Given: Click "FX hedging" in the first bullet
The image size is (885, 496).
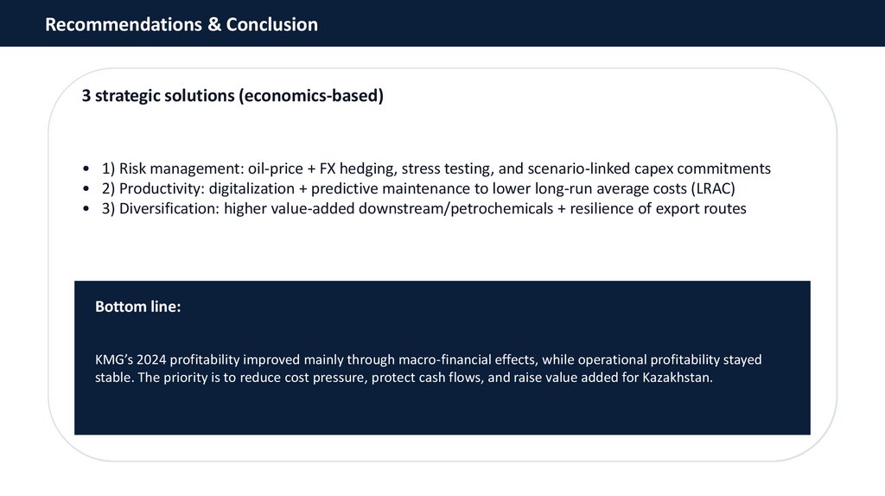Looking at the screenshot, I should [x=357, y=169].
